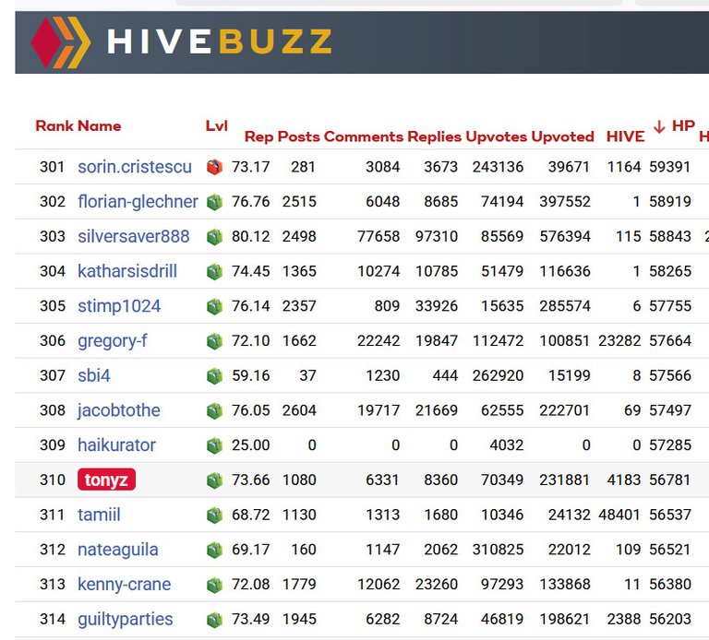Open guiltyparties user link
The height and width of the screenshot is (640, 709).
click(126, 619)
